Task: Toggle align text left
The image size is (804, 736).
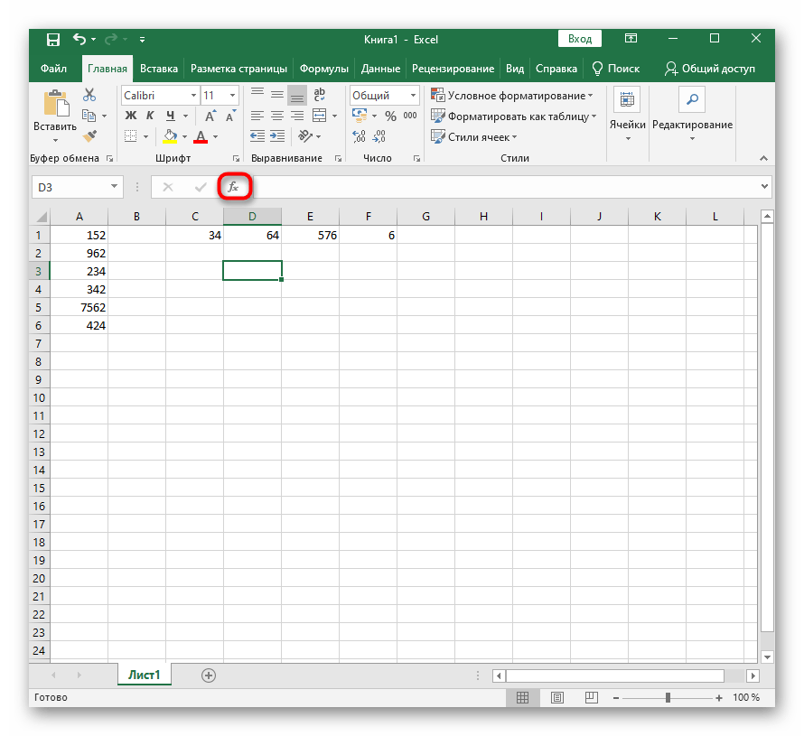Action: [257, 116]
